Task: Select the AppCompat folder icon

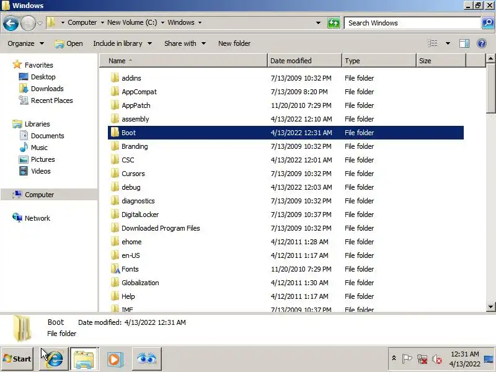Action: 115,91
